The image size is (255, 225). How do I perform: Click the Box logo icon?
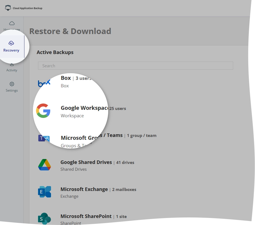44,83
